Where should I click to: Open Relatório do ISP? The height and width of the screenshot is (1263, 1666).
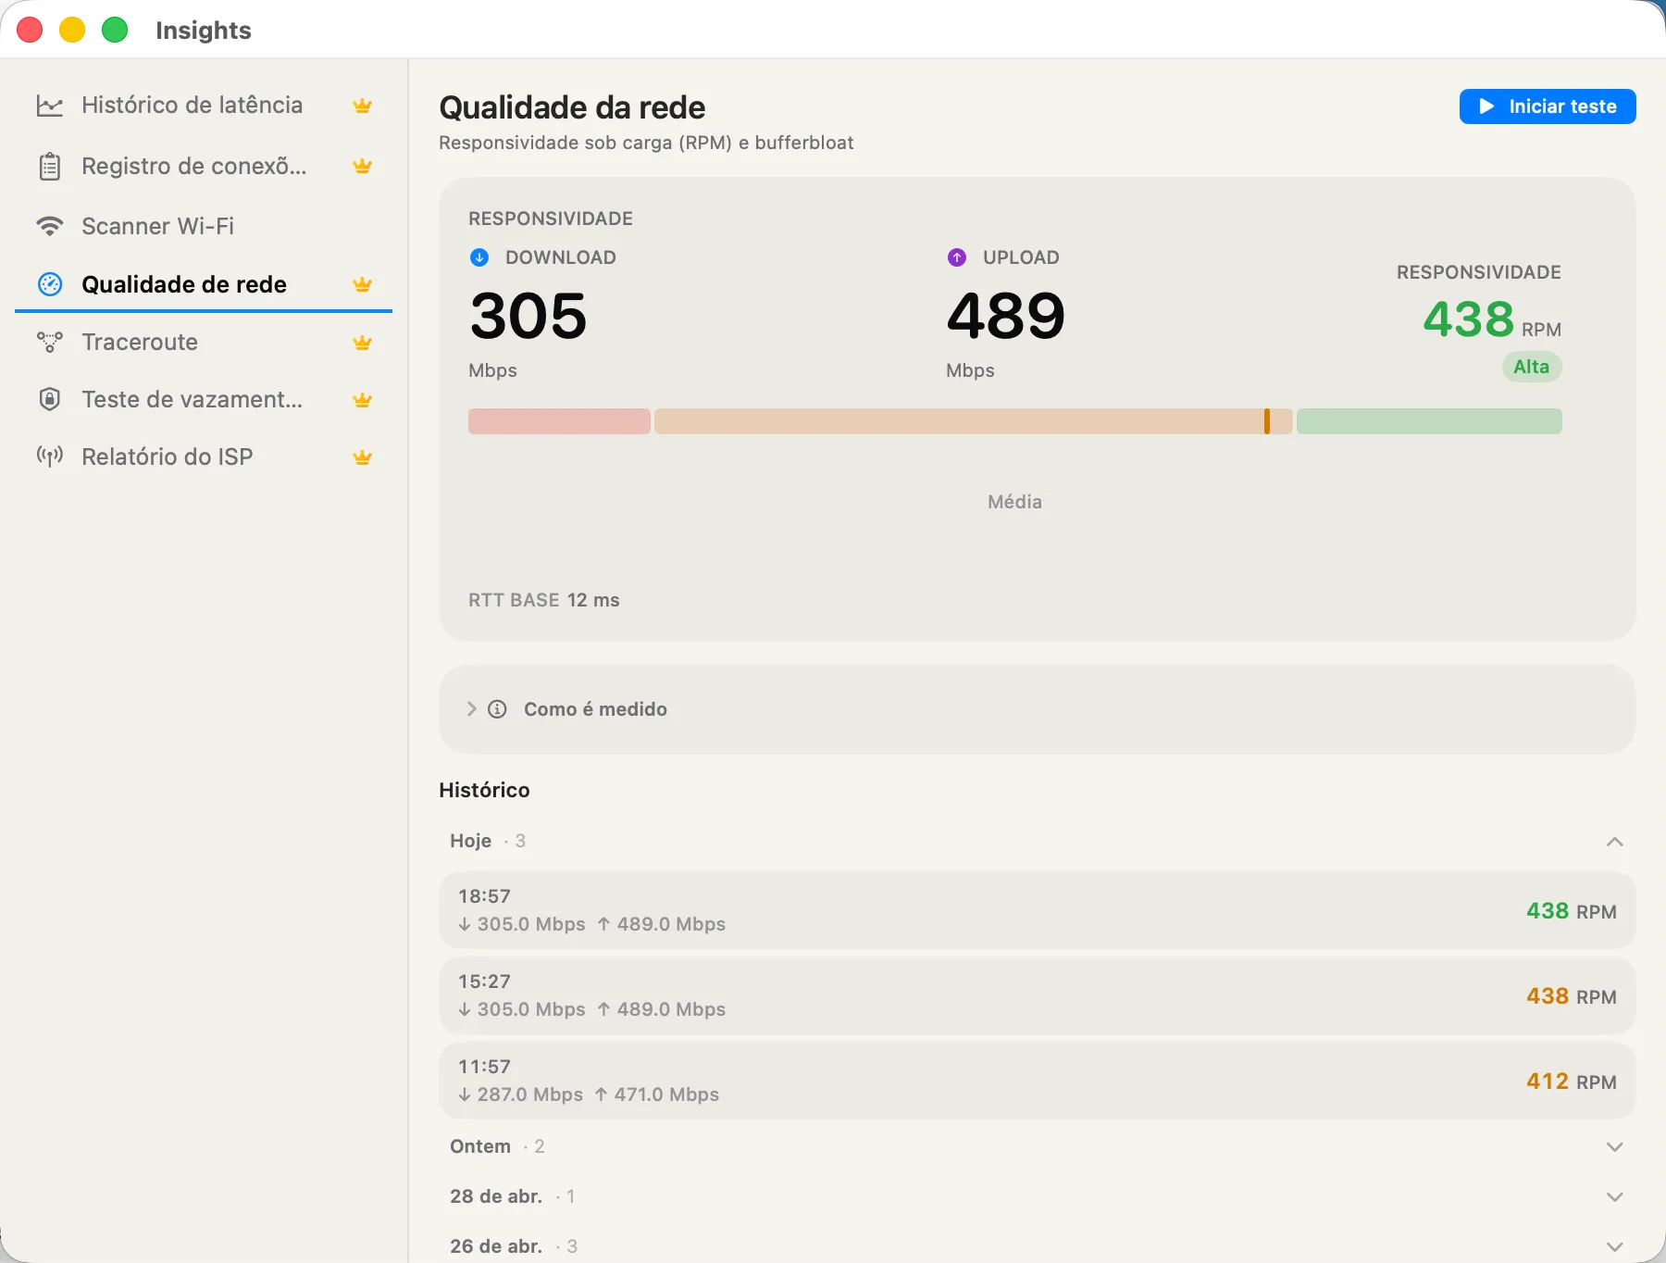[x=204, y=456]
